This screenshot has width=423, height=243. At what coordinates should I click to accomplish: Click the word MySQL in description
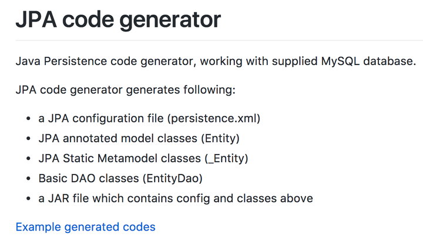tap(340, 61)
